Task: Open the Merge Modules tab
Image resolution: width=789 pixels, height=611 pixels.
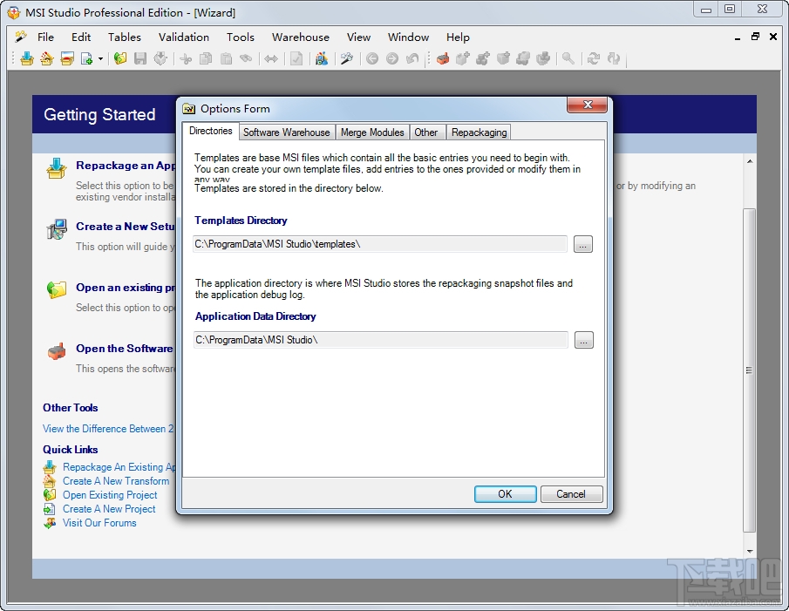Action: (x=372, y=132)
